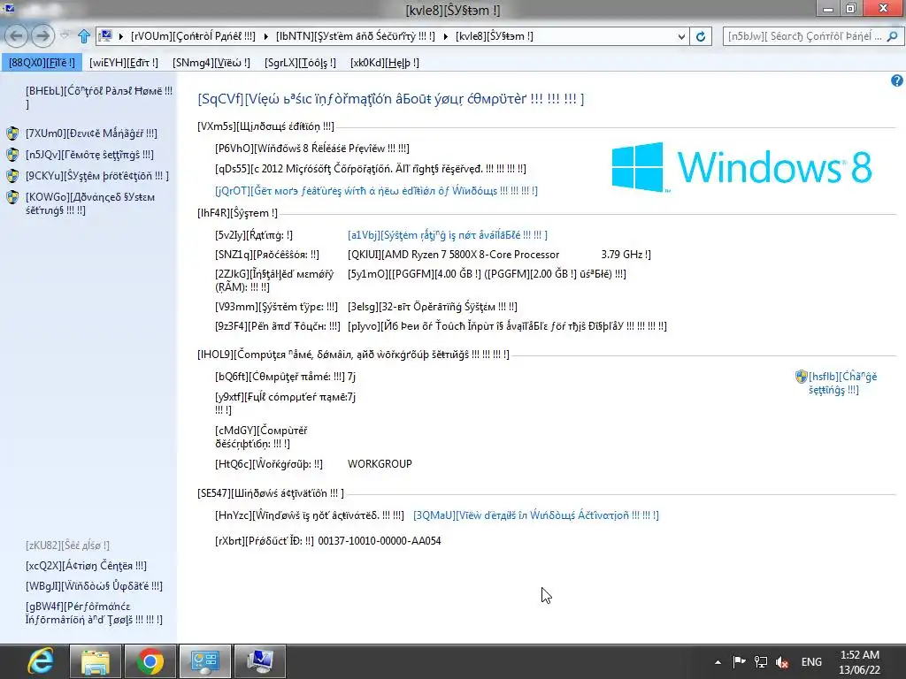The width and height of the screenshot is (906, 679).
Task: Click the shield icon beside System protection
Action: [x=12, y=176]
